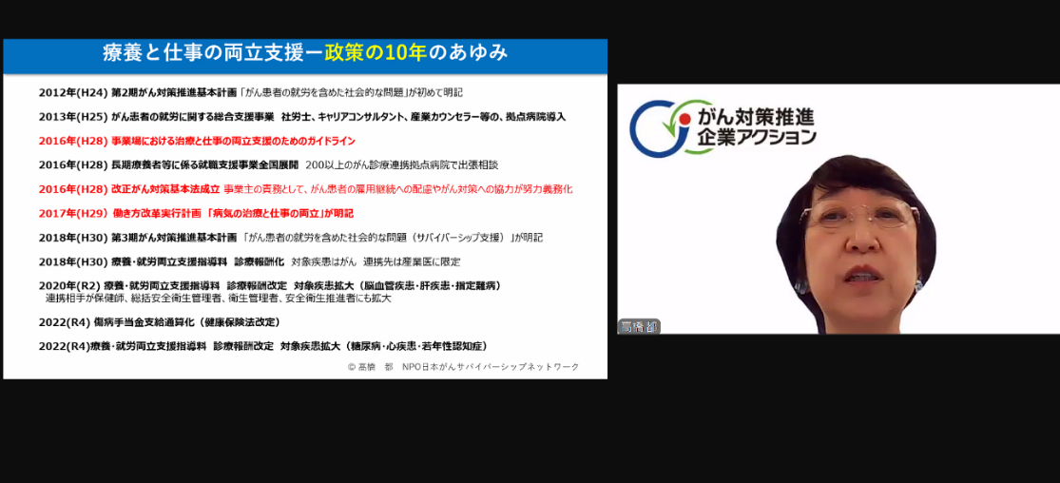Click the speaker name label 高橋 都
The height and width of the screenshot is (483, 1060).
click(639, 326)
